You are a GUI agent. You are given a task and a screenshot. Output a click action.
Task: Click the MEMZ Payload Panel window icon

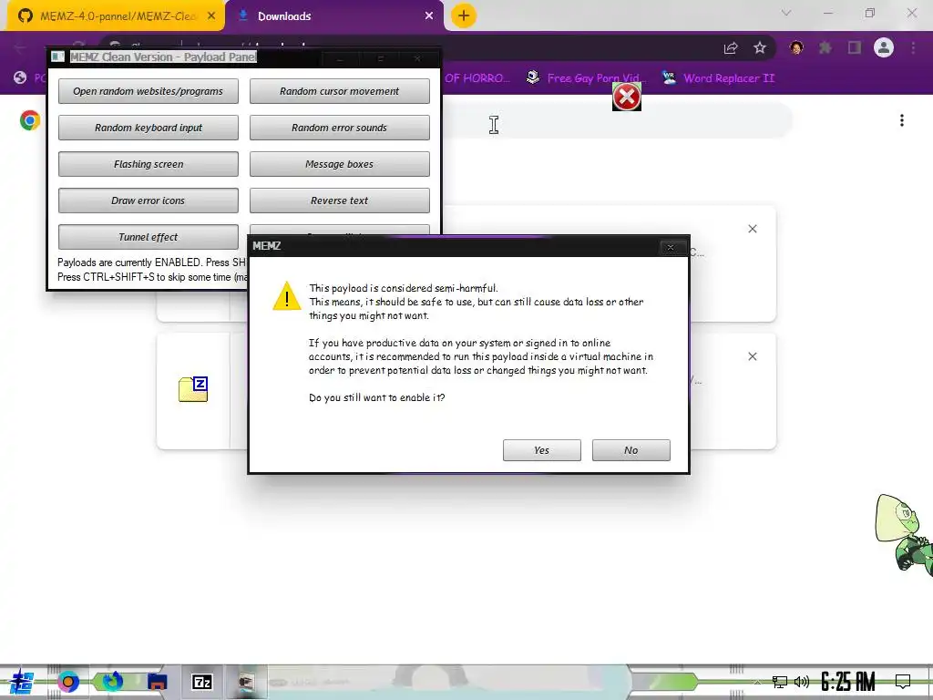57,57
